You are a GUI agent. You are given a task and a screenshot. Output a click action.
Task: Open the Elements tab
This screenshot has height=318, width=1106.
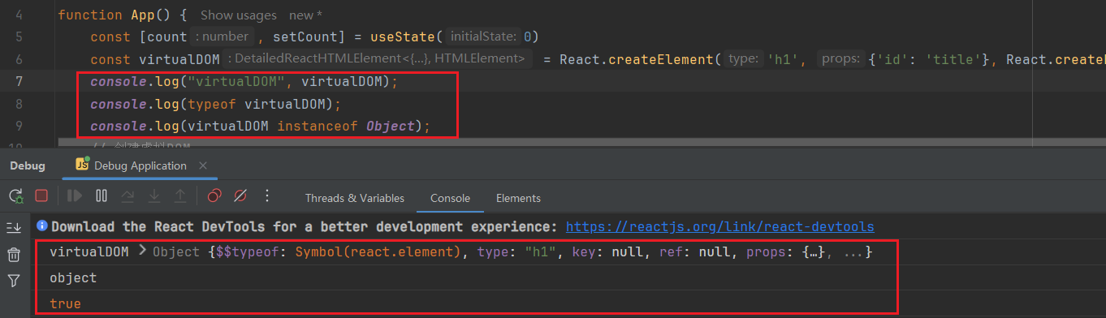tap(518, 198)
